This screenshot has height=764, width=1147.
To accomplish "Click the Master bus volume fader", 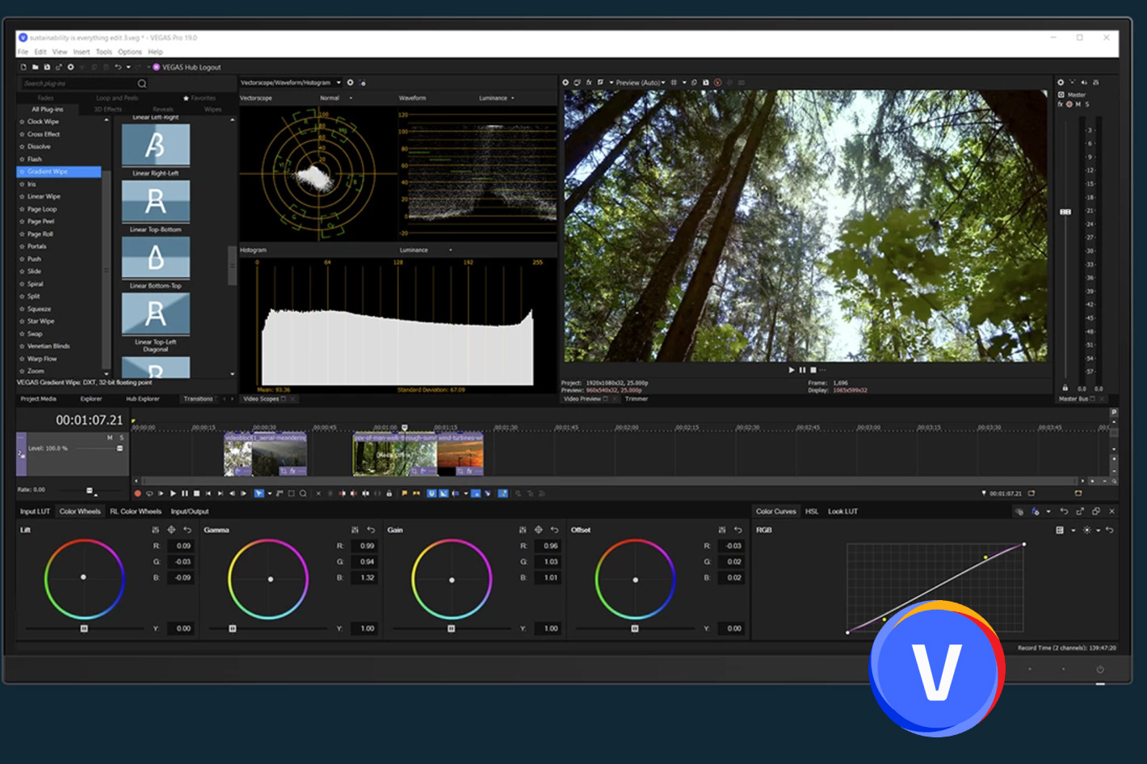I will click(1065, 212).
